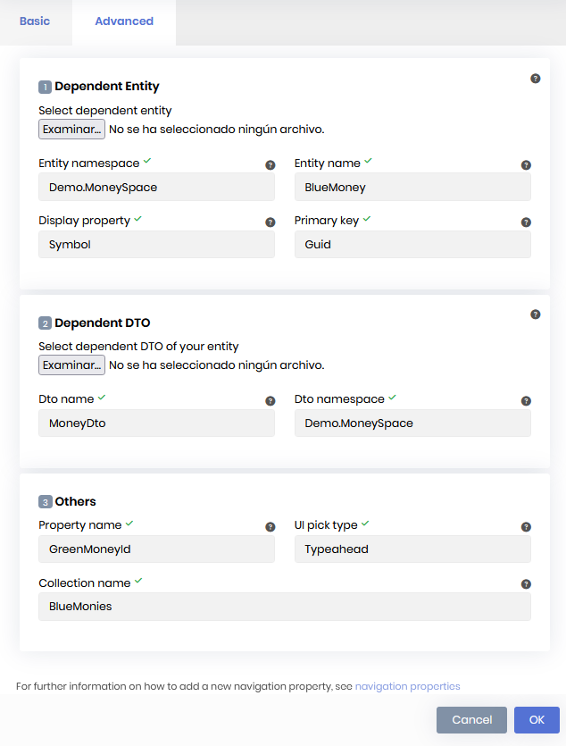This screenshot has height=746, width=566.
Task: Switch to the Basic tab
Action: point(35,21)
